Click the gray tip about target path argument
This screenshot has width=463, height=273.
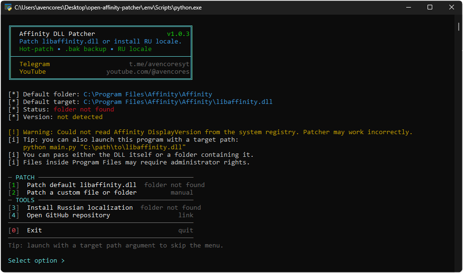click(x=116, y=246)
